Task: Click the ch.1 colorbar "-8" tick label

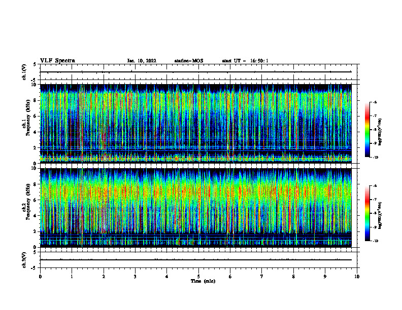Action: pos(375,130)
